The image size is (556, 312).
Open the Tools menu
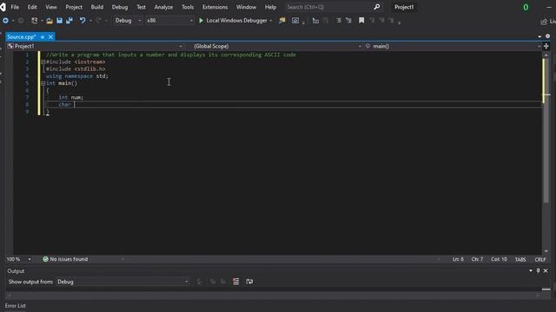[x=188, y=7]
